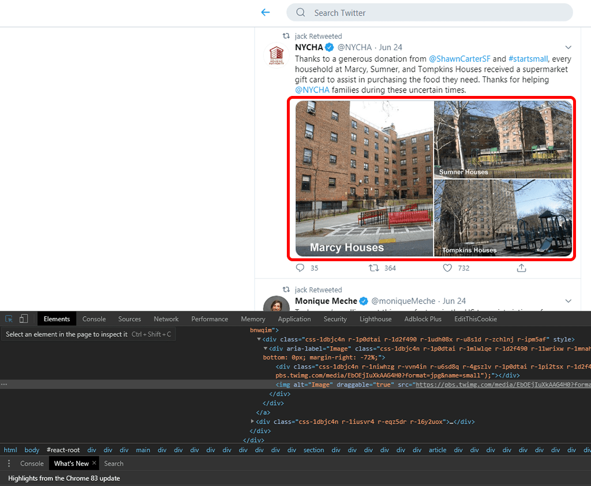Click Monique Meche name link
Viewport: 591px width, 486px height.
click(326, 300)
